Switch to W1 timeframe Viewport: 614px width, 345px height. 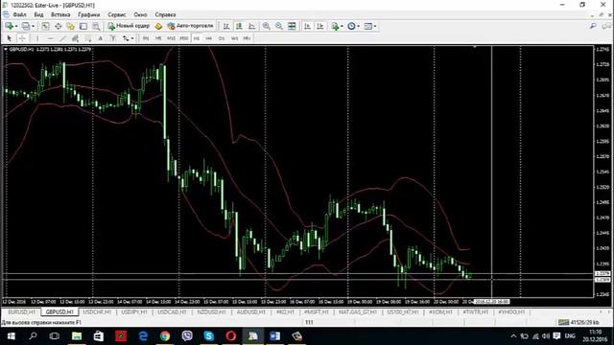[x=234, y=38]
